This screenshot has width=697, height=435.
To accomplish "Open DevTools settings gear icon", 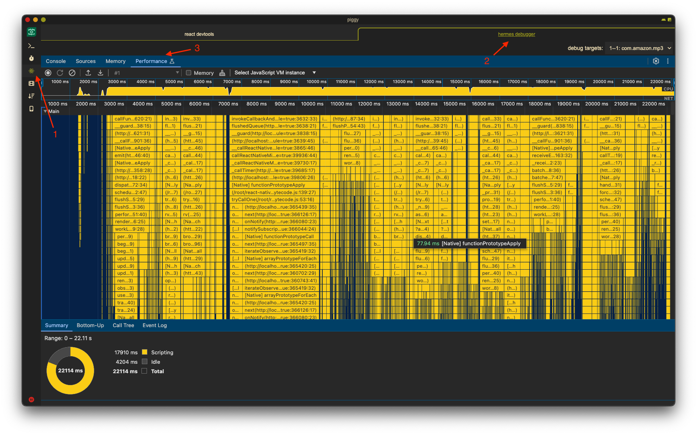I will (x=656, y=61).
